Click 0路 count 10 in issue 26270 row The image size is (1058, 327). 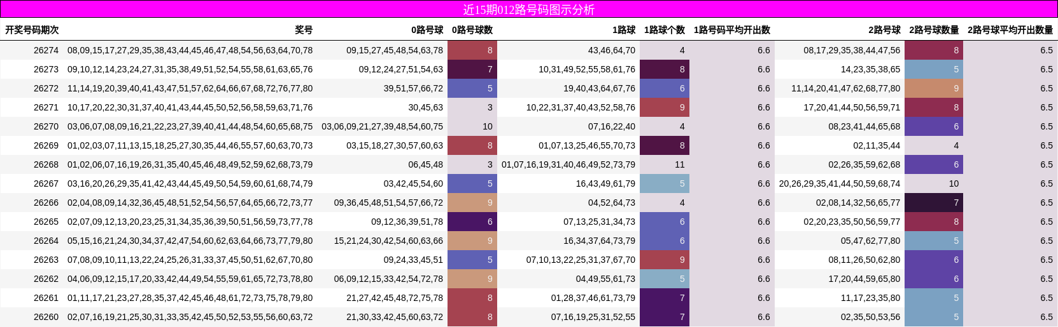pos(472,126)
